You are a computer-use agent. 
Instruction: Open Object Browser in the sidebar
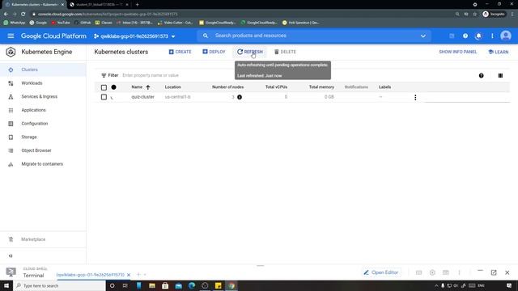[x=43, y=150]
